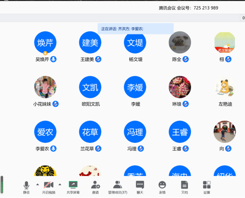Open the 聊天 chat panel
Image resolution: width=245 pixels, height=198 pixels.
[140, 187]
